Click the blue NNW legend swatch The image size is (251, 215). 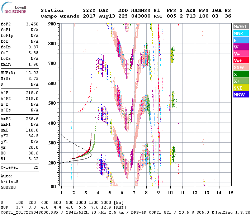[x=240, y=95]
